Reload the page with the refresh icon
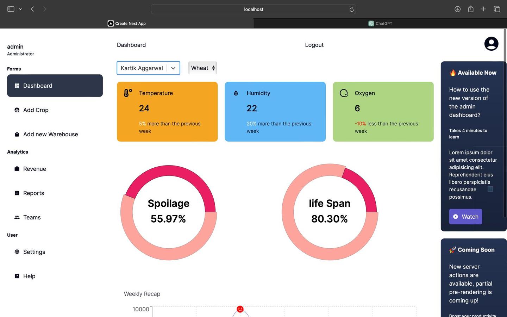 pos(351,10)
